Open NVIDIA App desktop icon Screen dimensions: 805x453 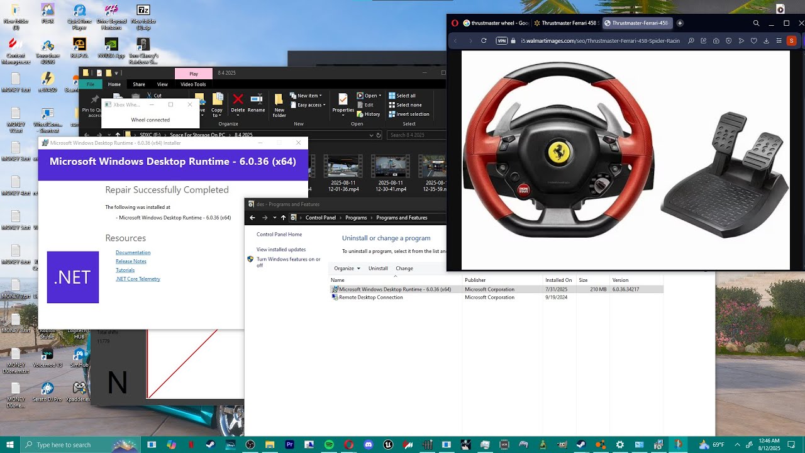coord(111,49)
